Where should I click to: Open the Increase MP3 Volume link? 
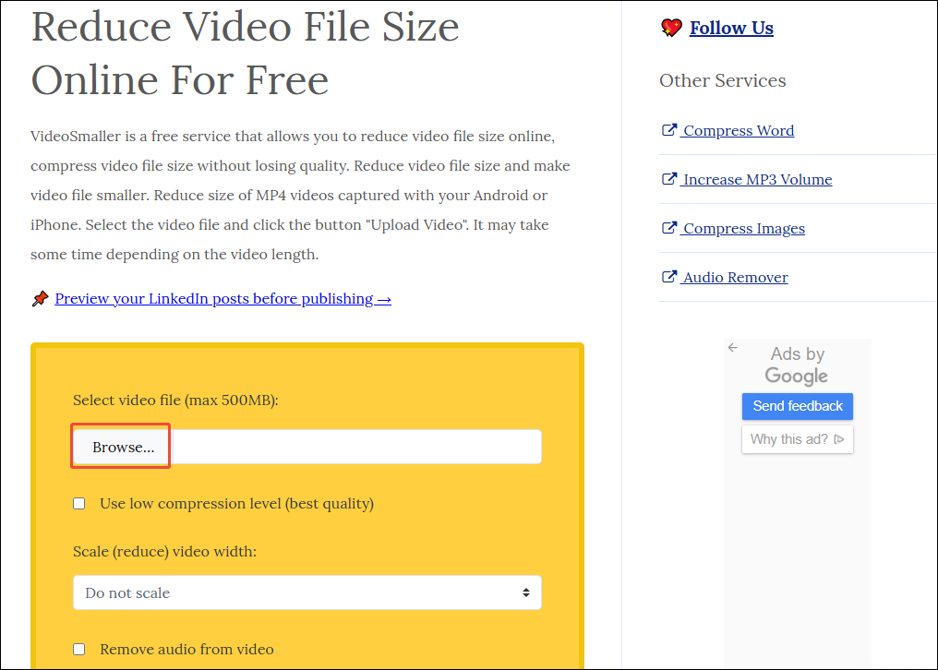tap(757, 179)
